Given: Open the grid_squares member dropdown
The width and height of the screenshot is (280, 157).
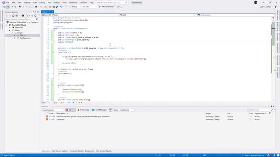Looking at the screenshot, I should 236,15.
